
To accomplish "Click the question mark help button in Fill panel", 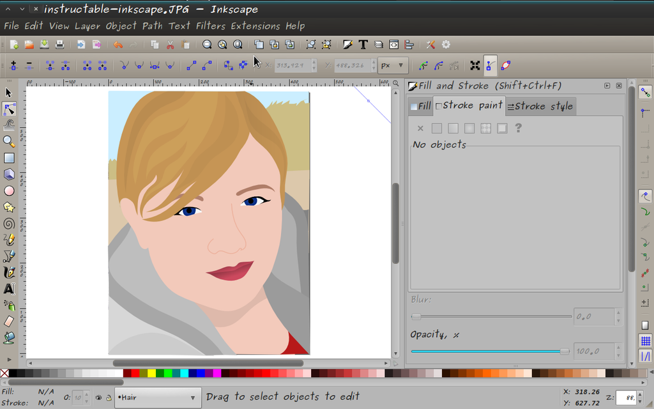I will tap(517, 128).
